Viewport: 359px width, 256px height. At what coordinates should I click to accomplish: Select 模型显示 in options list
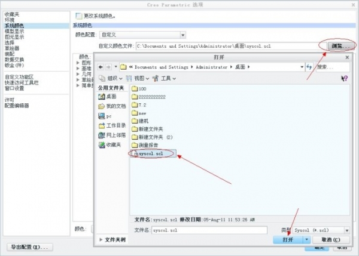pyautogui.click(x=14, y=31)
